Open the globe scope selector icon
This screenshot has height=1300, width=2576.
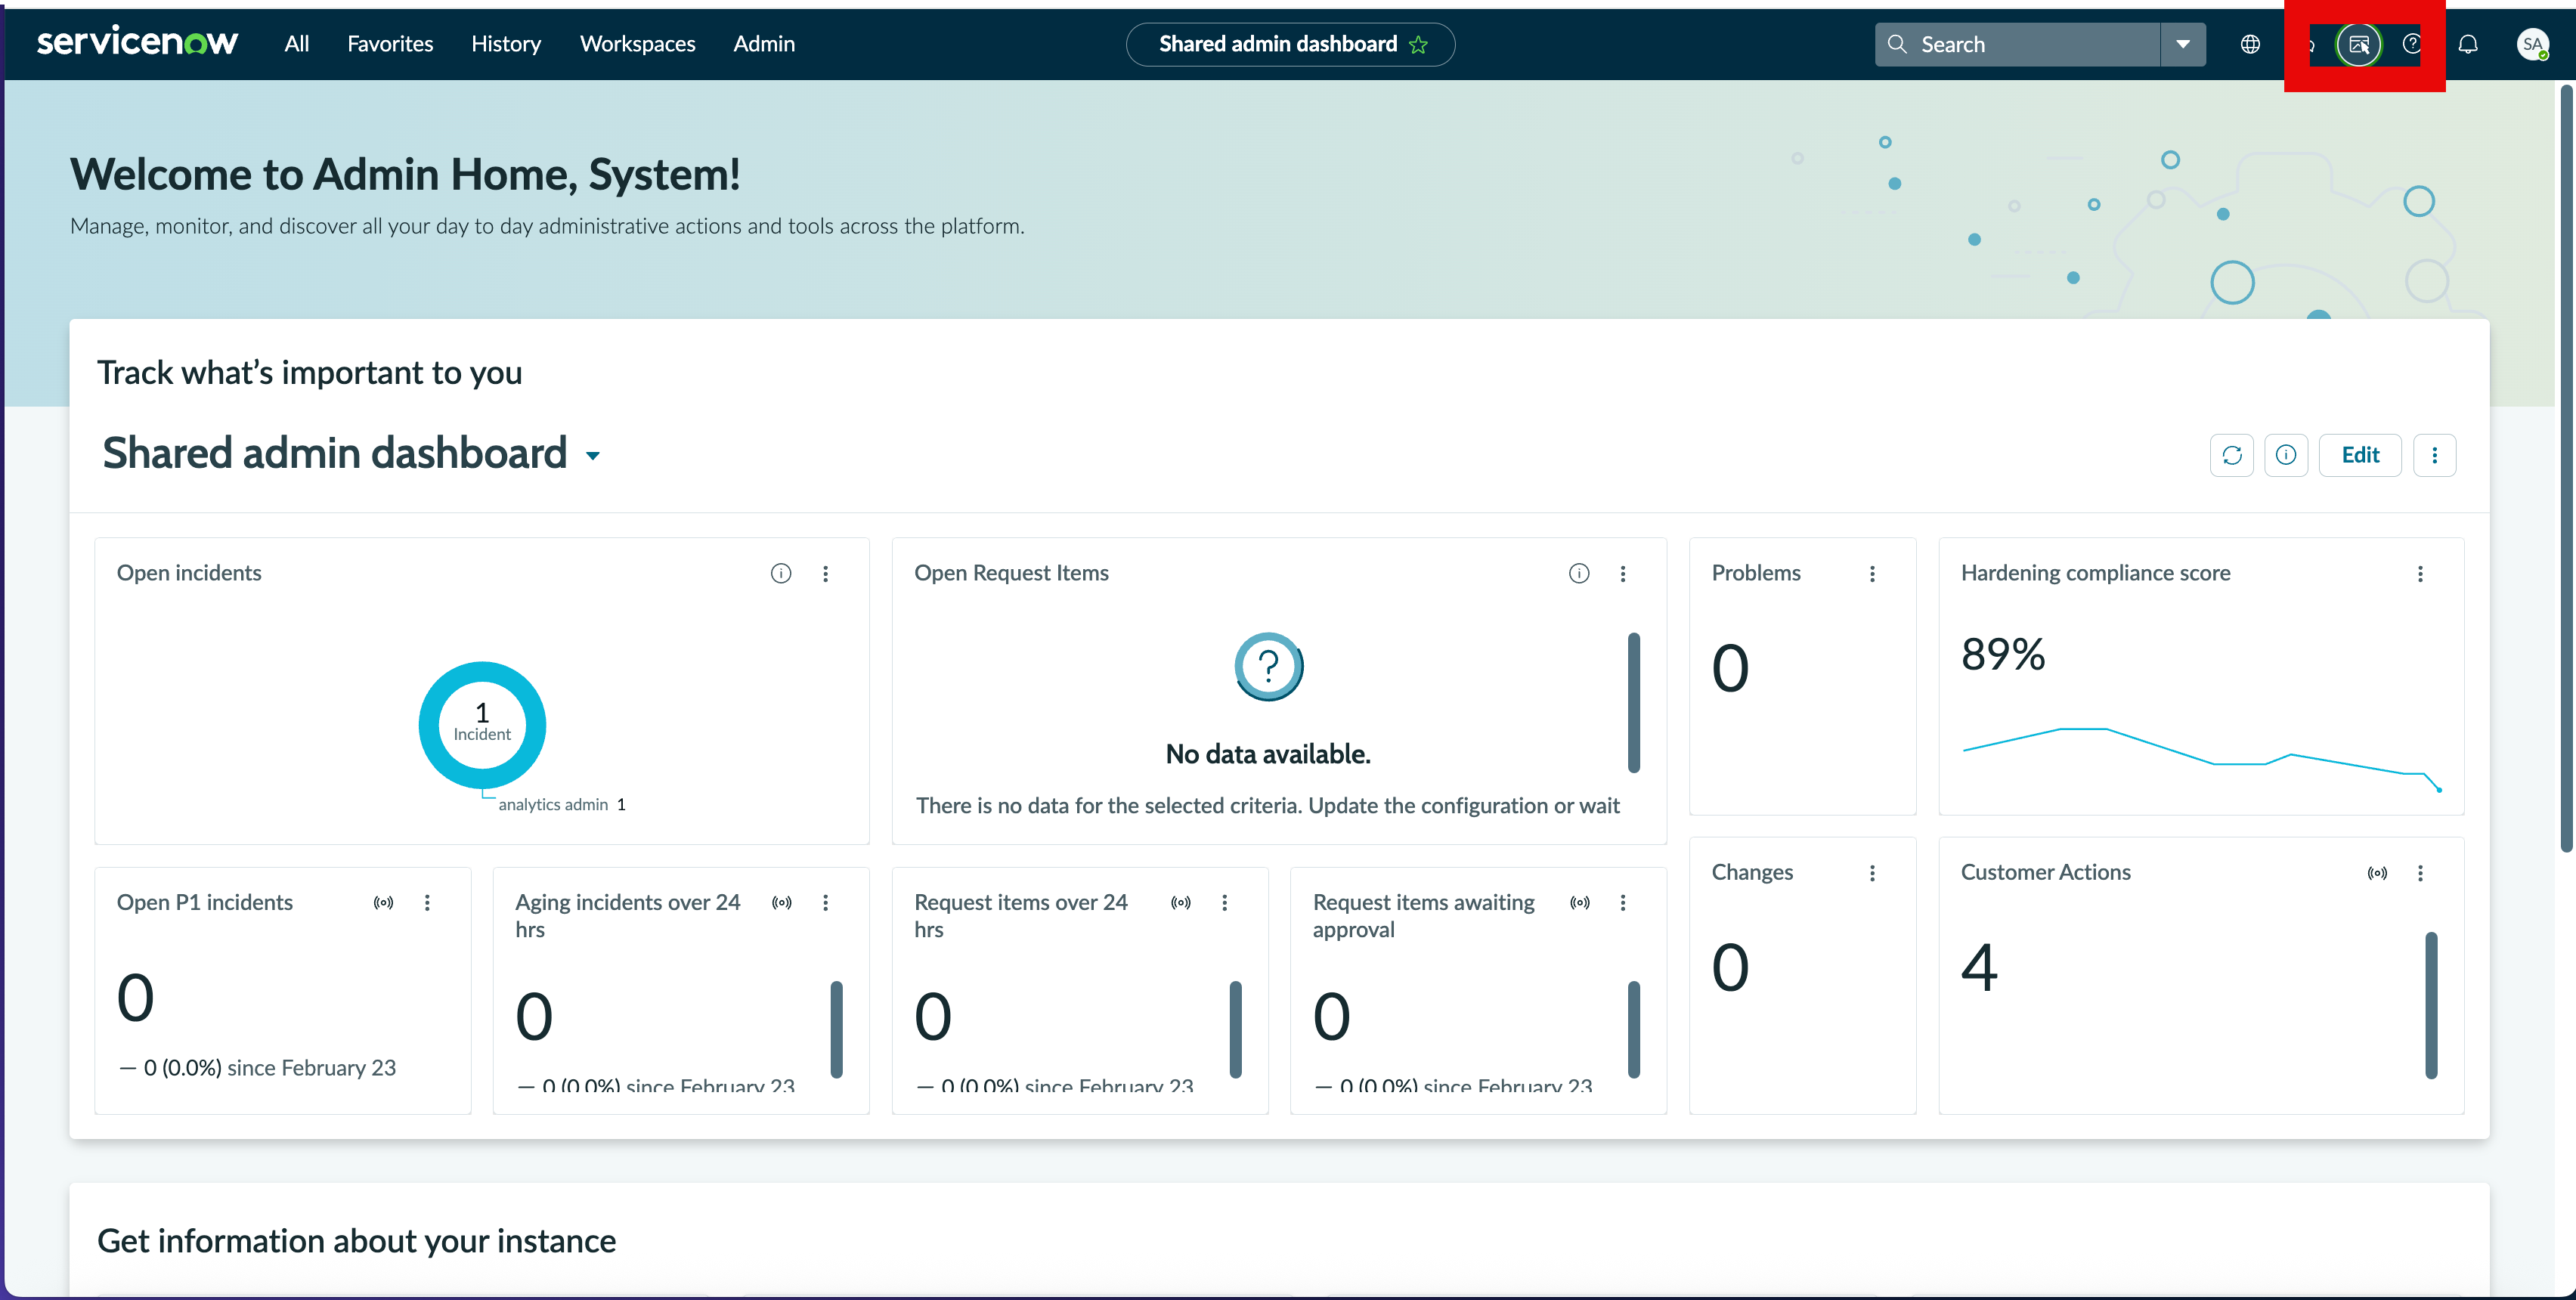[x=2250, y=44]
